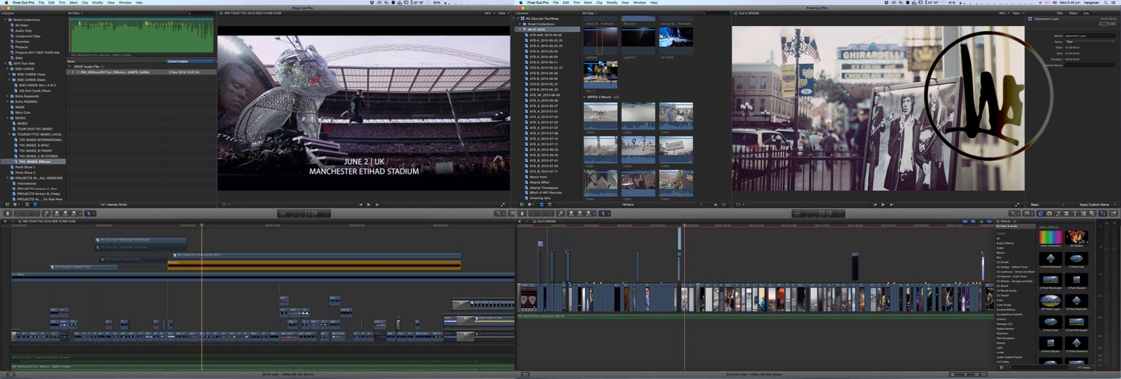
Task: Collapse the MPEG-4 Movie group
Action: [x=585, y=97]
